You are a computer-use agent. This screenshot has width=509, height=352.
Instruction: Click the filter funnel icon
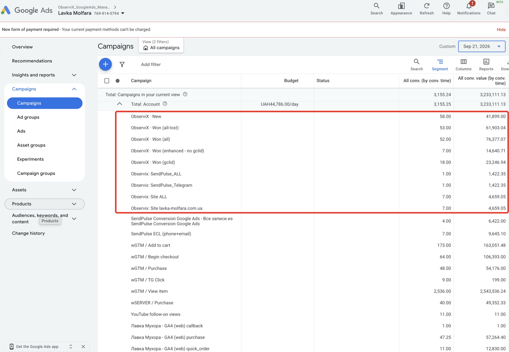click(122, 64)
